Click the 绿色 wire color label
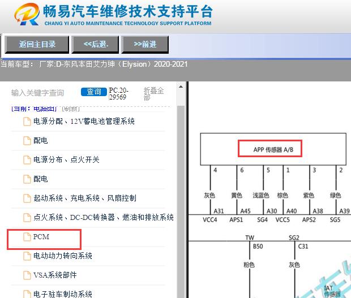Image resolution: width=351 pixels, height=298 pixels. (x=335, y=196)
